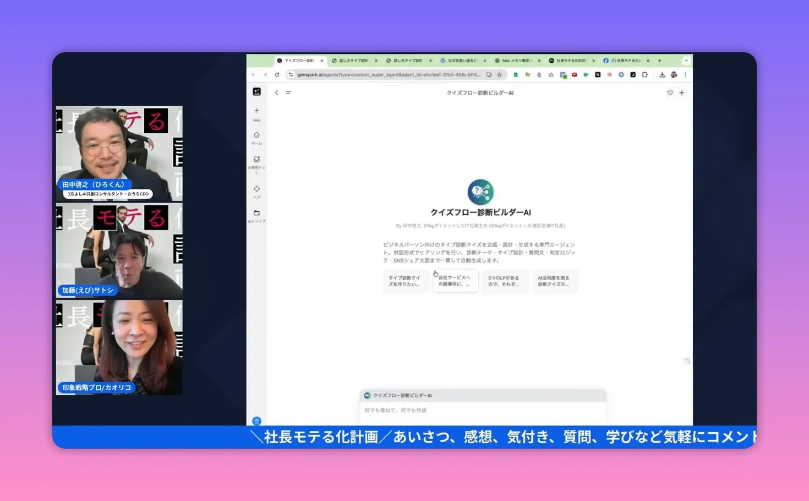Toggle the bookmark star in the address bar
This screenshot has width=809, height=501.
499,74
